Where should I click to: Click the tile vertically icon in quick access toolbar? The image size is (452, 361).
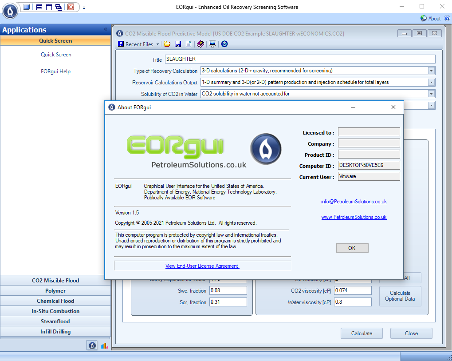click(49, 7)
